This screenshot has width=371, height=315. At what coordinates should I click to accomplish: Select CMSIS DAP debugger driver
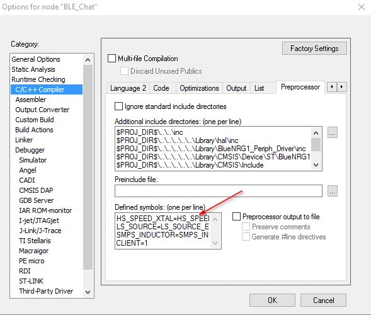click(47, 190)
